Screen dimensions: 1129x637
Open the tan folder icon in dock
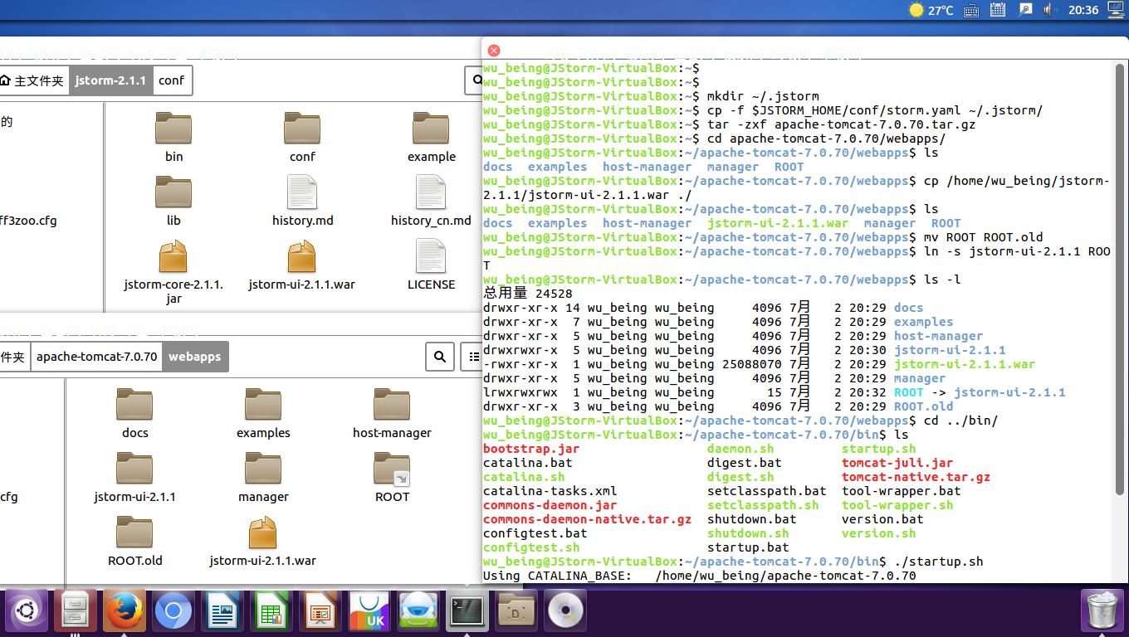point(516,612)
